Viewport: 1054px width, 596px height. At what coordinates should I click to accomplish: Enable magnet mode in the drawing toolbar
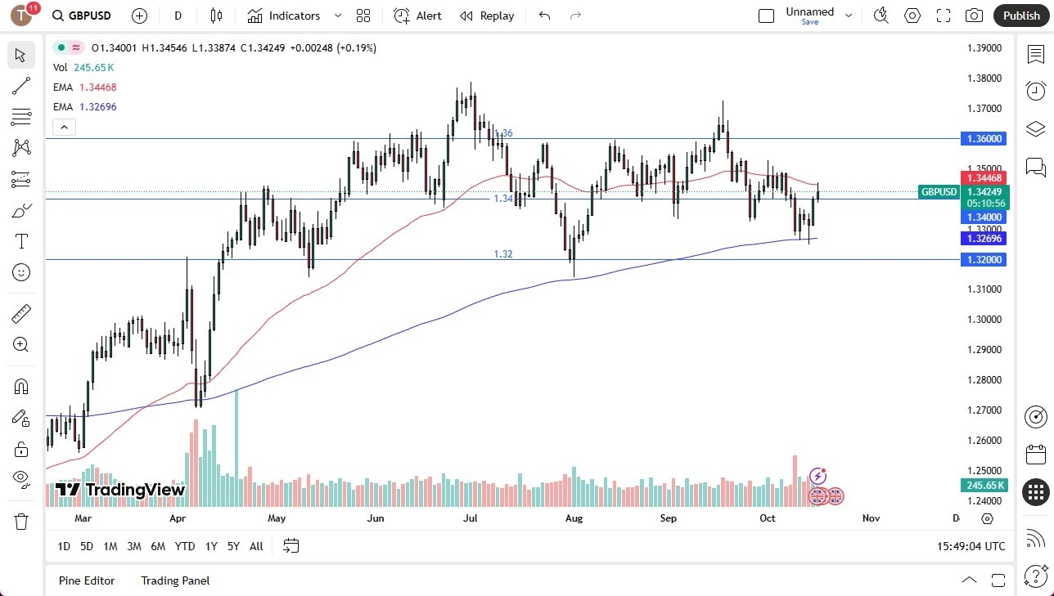21,386
